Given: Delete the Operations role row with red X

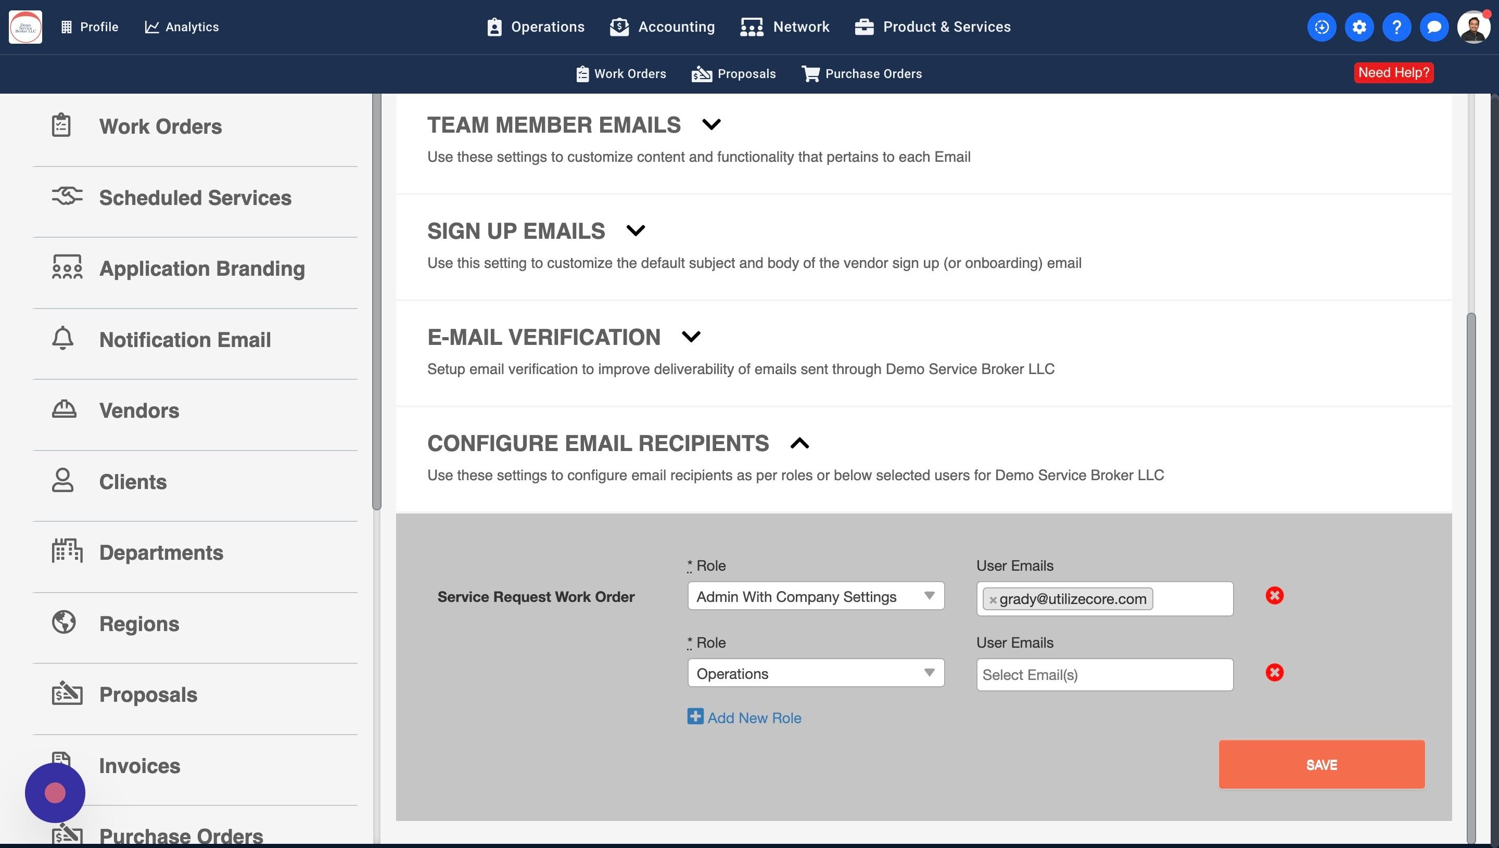Looking at the screenshot, I should (1274, 673).
